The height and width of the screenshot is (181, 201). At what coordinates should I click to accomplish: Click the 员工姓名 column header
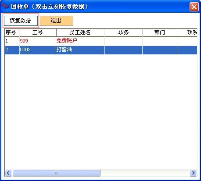80,32
